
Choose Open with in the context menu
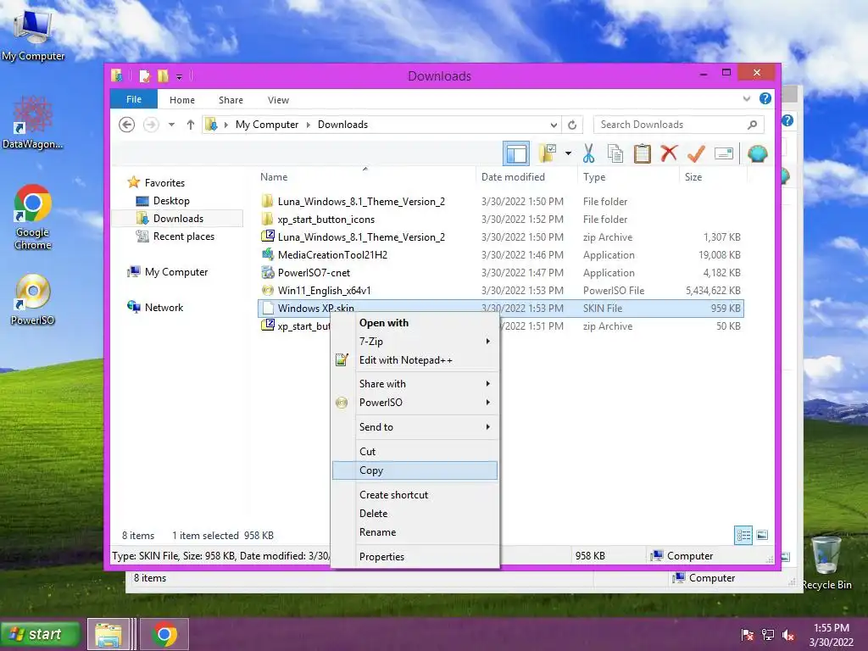click(415, 323)
